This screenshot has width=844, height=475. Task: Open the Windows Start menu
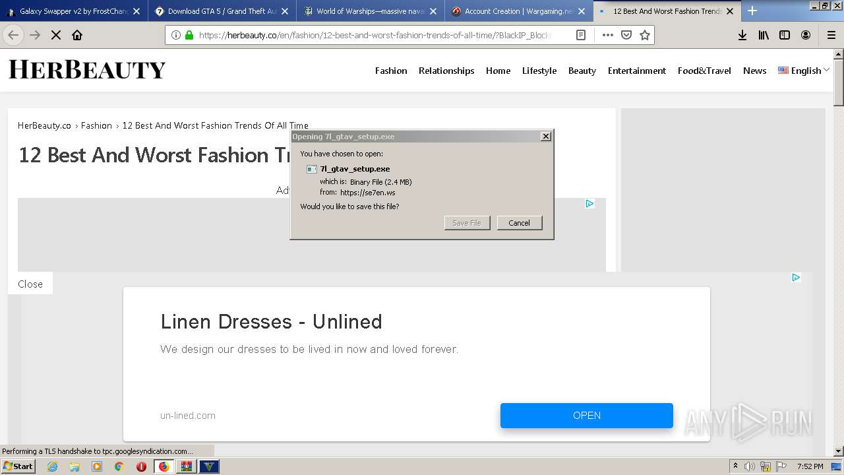[18, 466]
